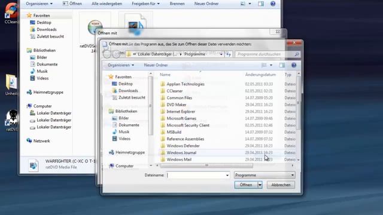Screen dimensions: 383x215
Task: Open address bar history dropdown
Action: coord(221,54)
